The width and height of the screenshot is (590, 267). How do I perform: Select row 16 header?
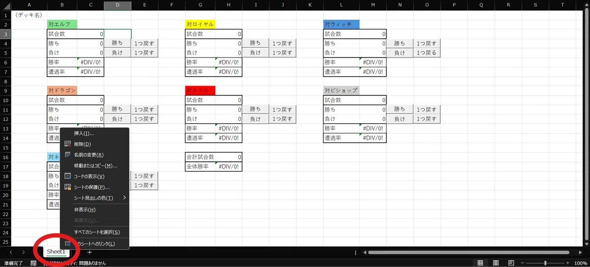(x=5, y=157)
